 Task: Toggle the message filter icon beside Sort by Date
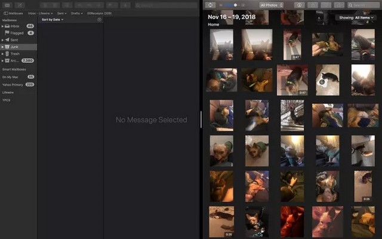click(99, 20)
